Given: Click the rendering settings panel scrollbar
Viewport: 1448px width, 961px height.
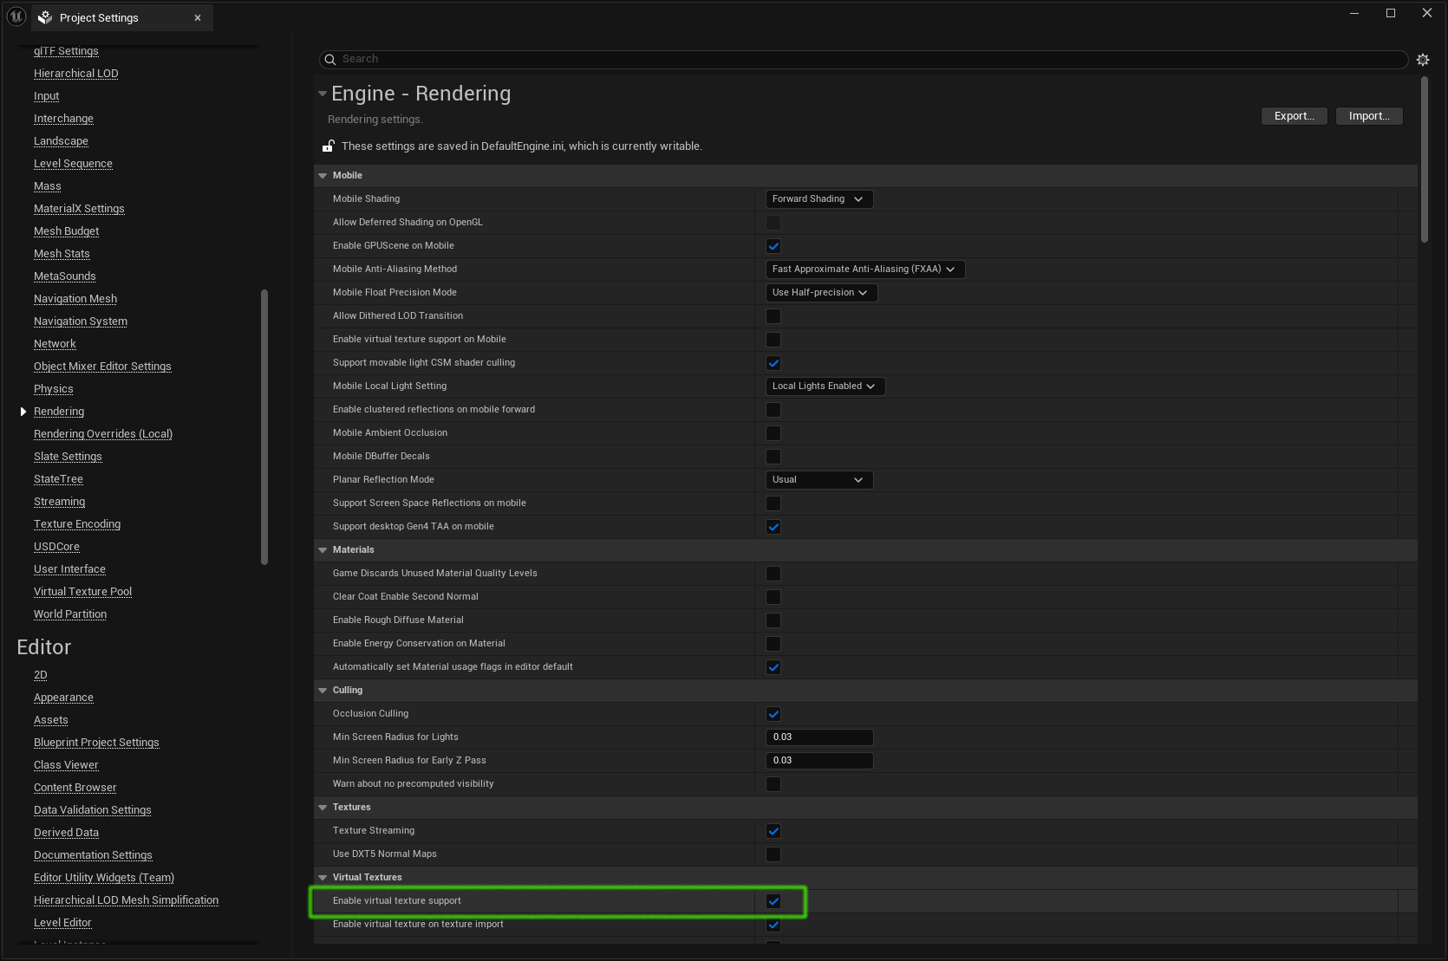Looking at the screenshot, I should (1425, 160).
